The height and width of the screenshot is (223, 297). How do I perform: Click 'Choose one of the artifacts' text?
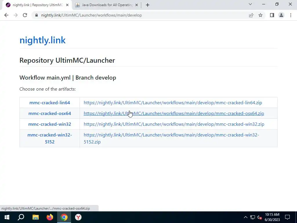pos(48,89)
